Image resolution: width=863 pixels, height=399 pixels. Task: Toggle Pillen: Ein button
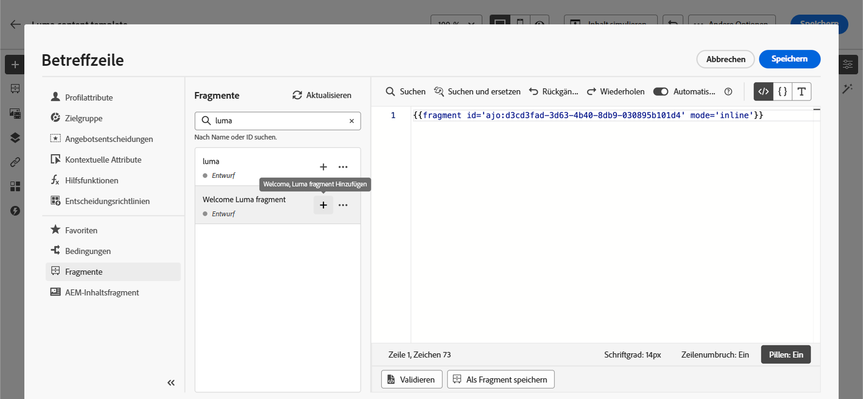786,355
